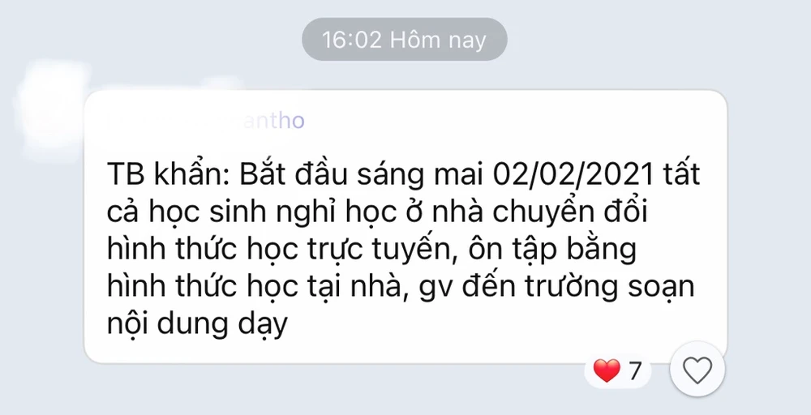Click the red heart reaction emoji

coord(606,370)
